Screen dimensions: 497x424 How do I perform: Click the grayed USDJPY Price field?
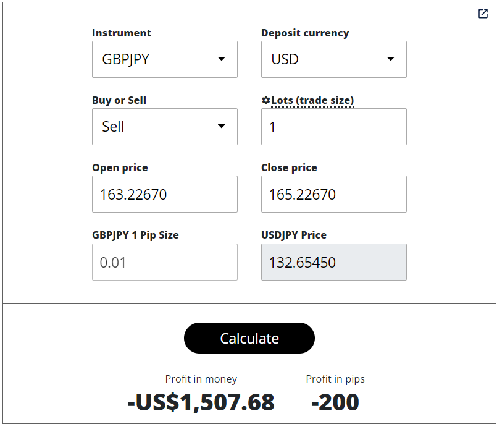[x=333, y=261]
